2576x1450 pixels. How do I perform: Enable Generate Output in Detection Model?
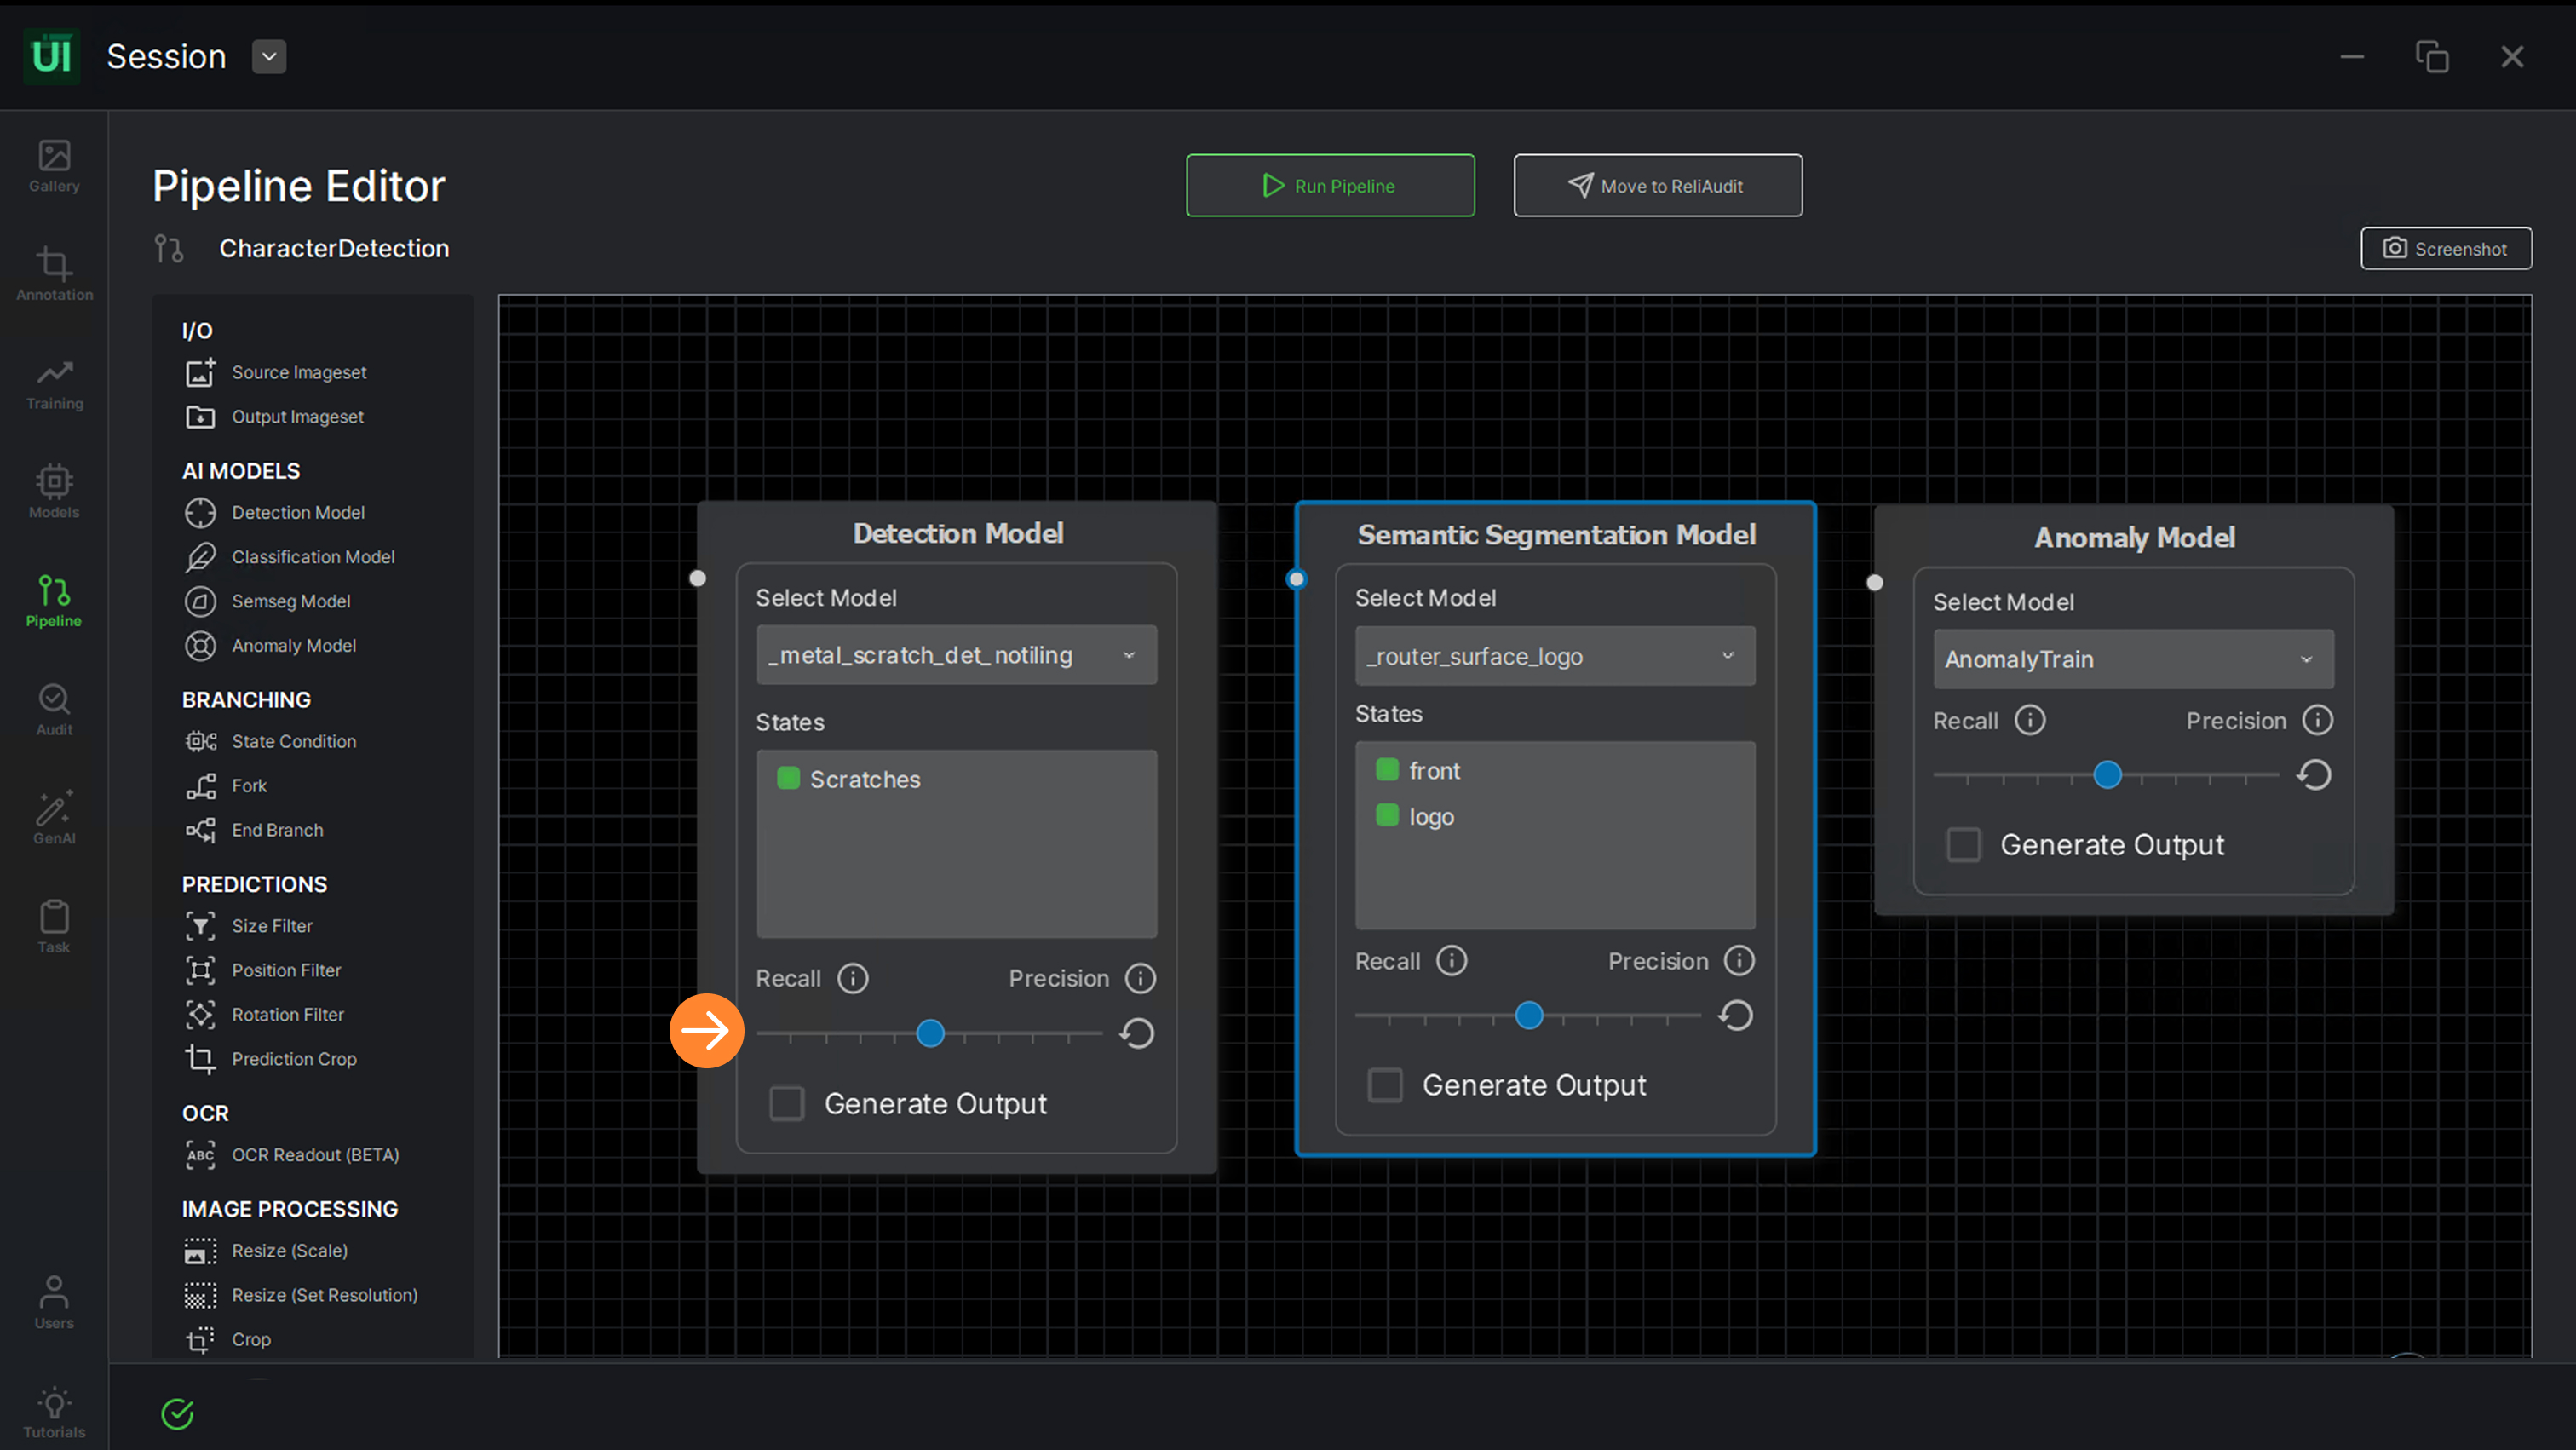coord(787,1104)
